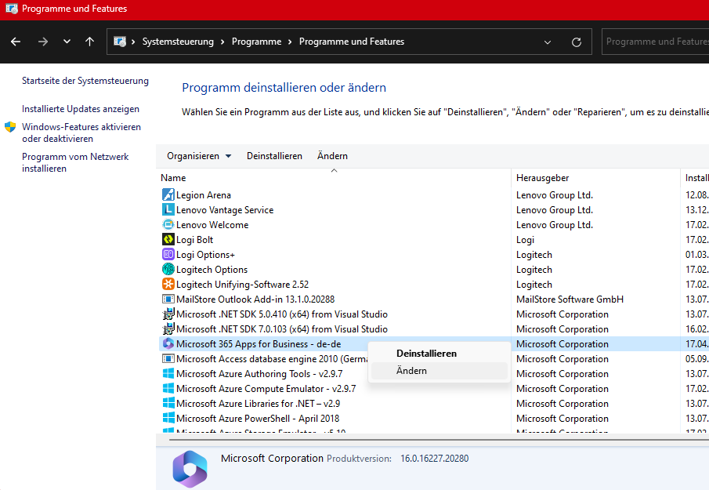Select MailStore Outlook Add-in 13.1.0.20288
The width and height of the screenshot is (709, 490).
255,299
